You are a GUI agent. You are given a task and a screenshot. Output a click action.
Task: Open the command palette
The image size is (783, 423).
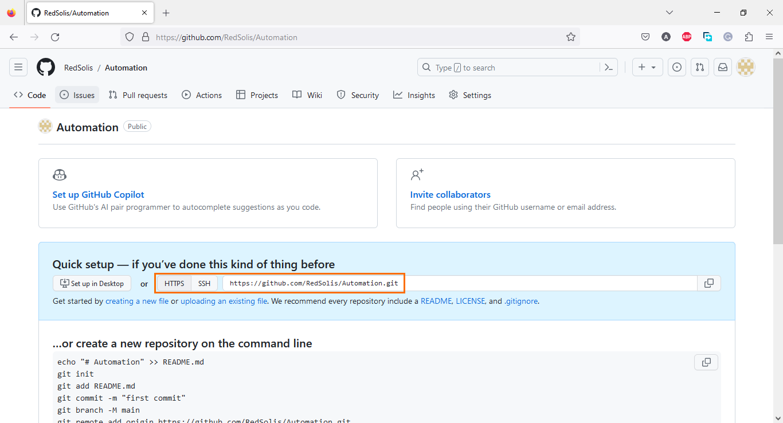608,67
